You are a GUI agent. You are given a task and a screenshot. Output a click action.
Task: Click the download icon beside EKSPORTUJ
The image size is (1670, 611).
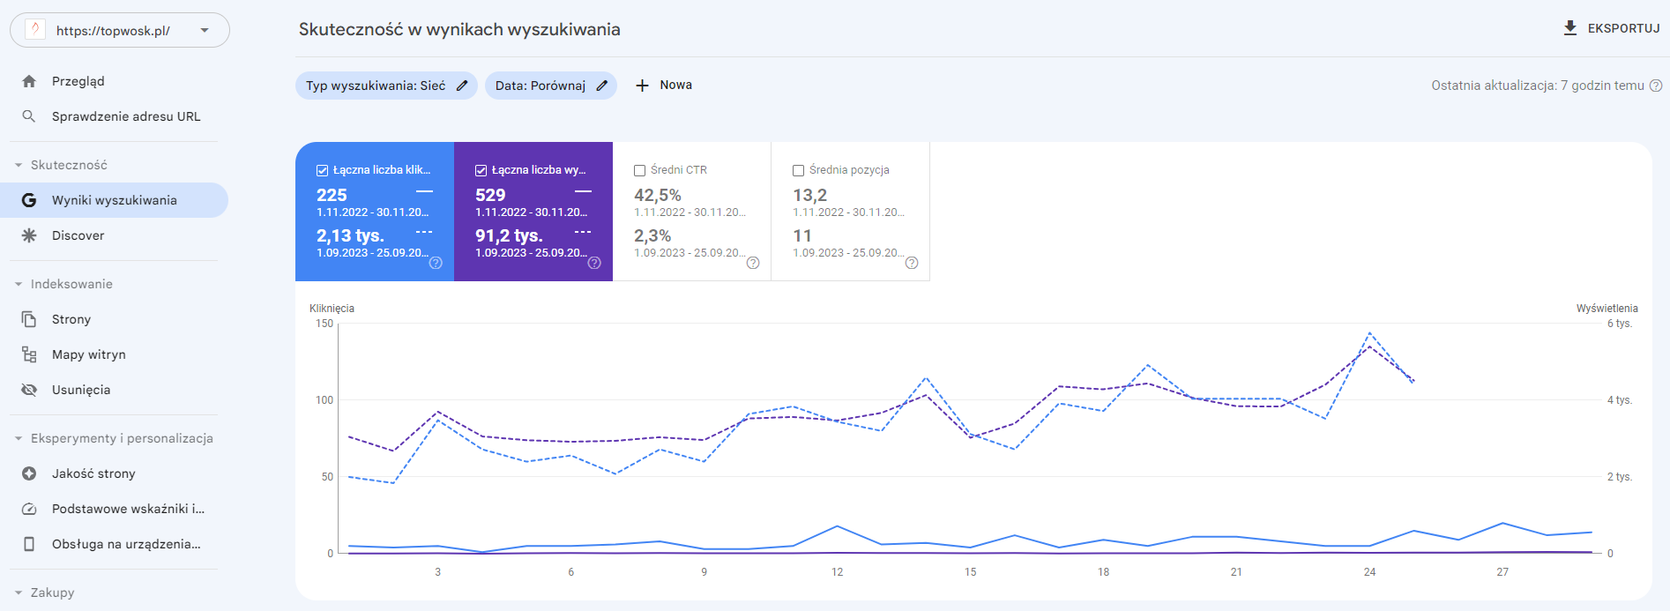point(1570,28)
